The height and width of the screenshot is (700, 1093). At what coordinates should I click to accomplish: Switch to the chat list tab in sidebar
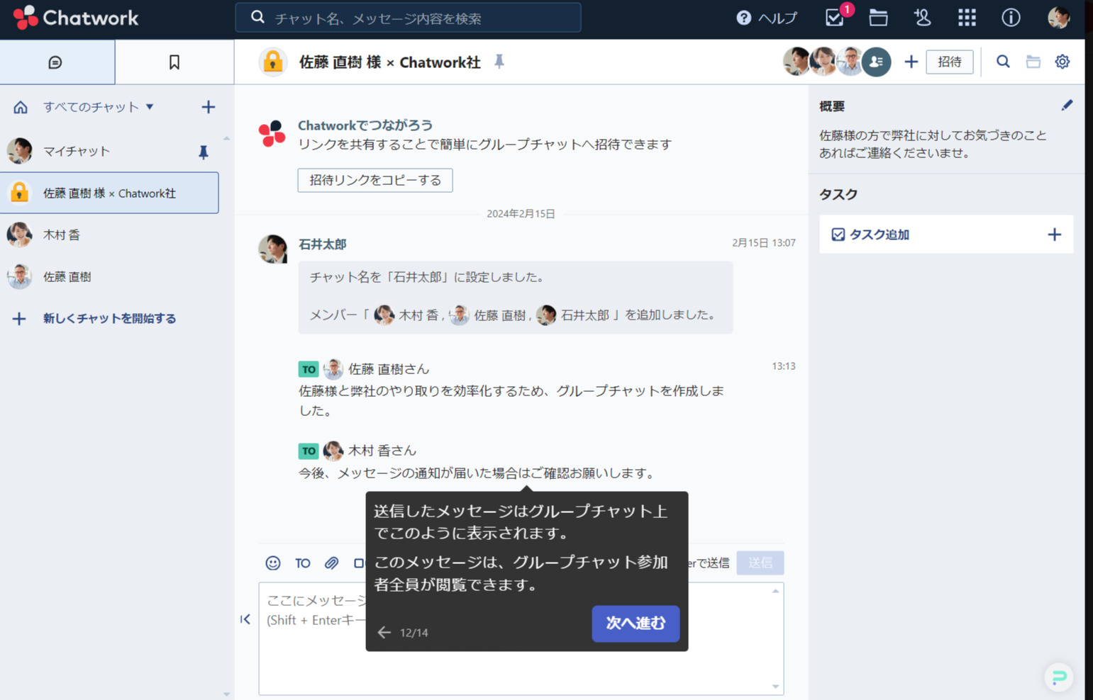click(57, 62)
